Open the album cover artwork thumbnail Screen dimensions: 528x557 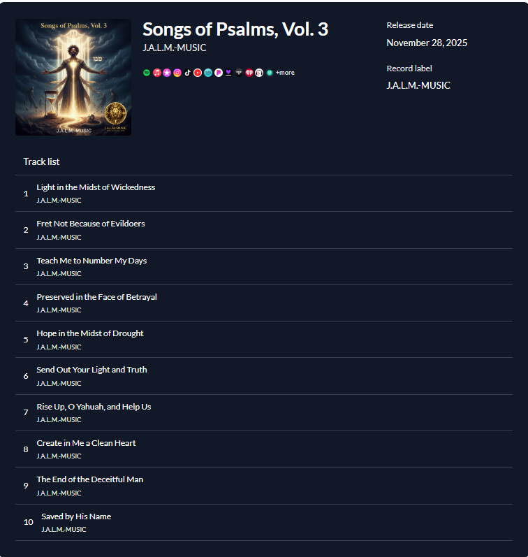tap(73, 77)
